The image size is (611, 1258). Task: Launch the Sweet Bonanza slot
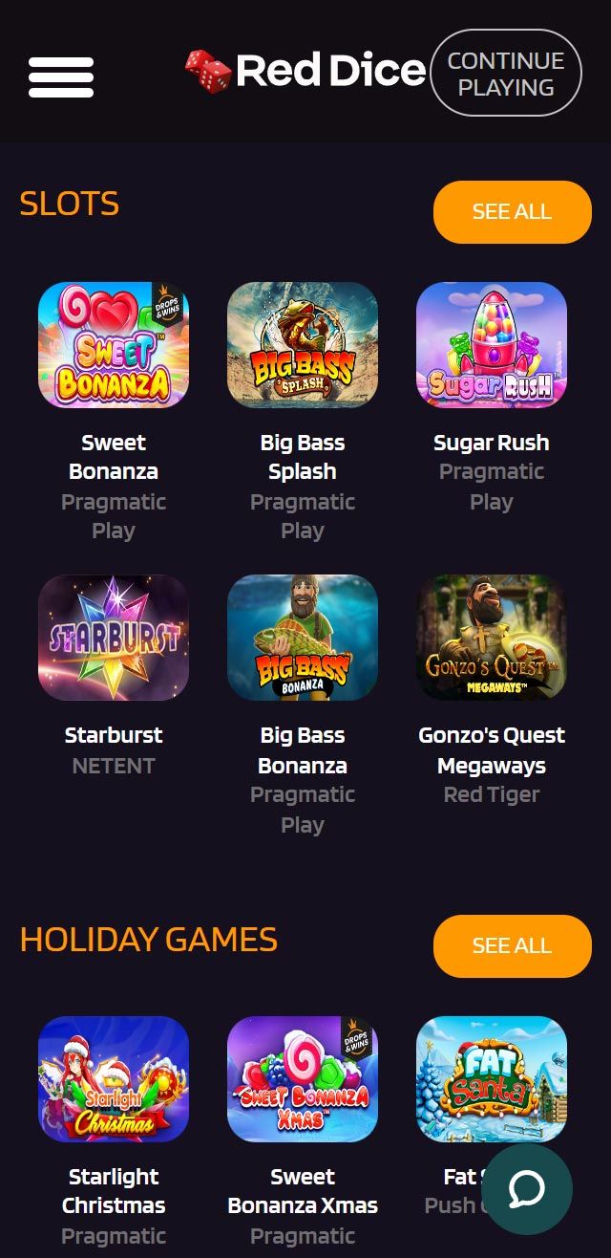pyautogui.click(x=114, y=345)
